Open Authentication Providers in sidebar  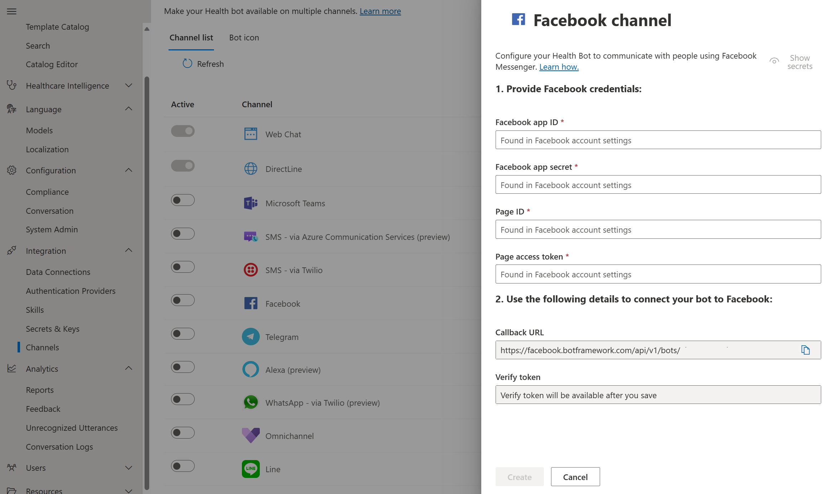tap(70, 291)
